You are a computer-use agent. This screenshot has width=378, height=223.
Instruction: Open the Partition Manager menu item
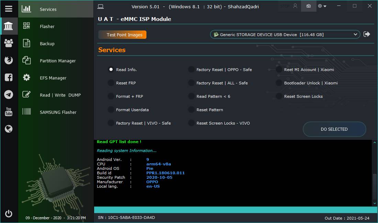(x=58, y=61)
